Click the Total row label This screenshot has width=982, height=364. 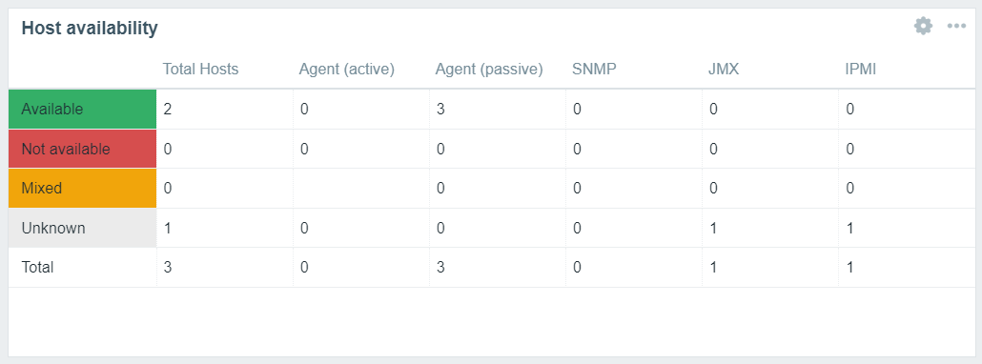[37, 268]
